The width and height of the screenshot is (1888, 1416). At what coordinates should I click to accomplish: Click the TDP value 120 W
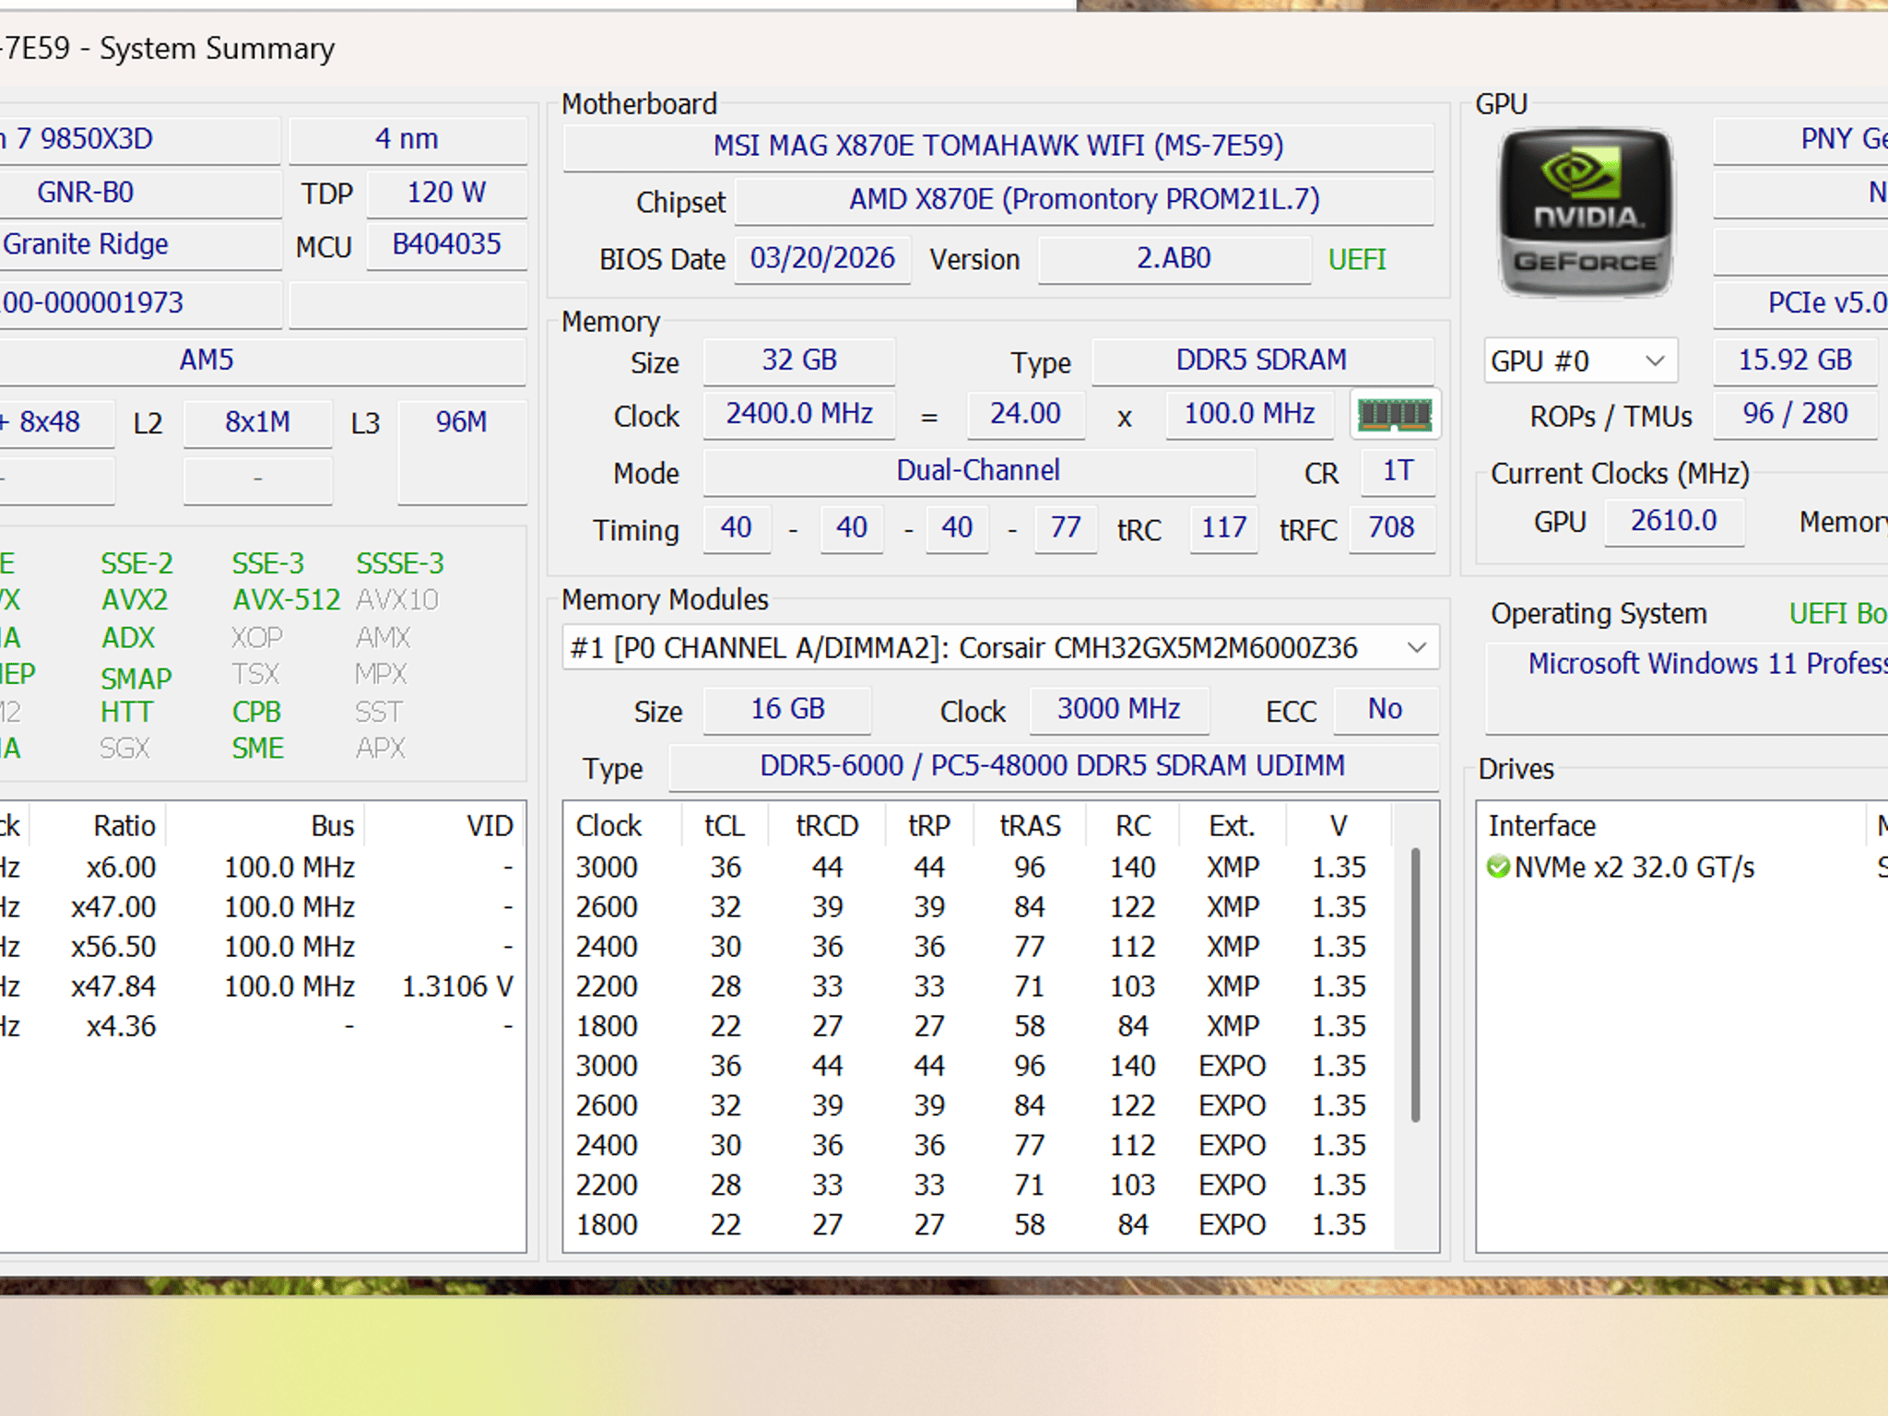click(x=447, y=193)
